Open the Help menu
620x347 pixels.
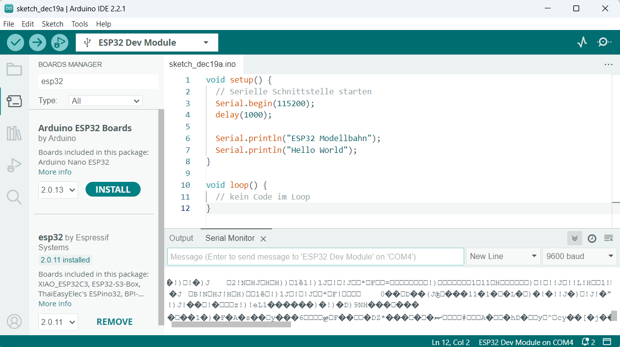coord(104,24)
